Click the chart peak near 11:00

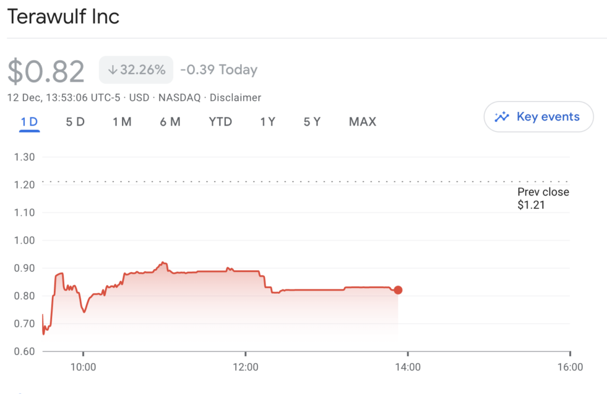click(x=163, y=263)
